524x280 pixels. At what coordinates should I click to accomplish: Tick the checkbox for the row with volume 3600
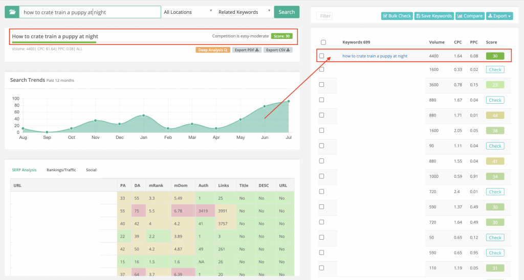tap(321, 85)
